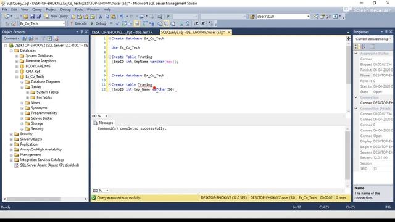This screenshot has height=222, width=395.
Task: Parse the query with the checkmark icon
Action: click(117, 23)
